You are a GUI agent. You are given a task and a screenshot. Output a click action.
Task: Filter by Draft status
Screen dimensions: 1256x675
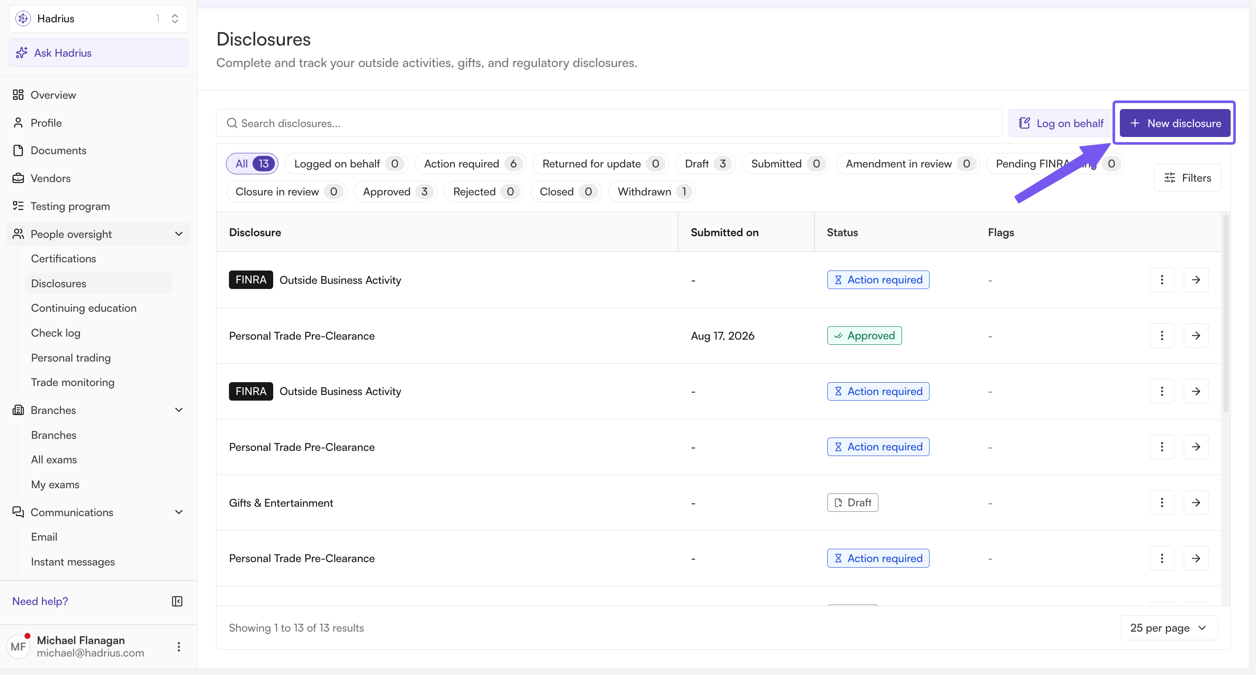pyautogui.click(x=705, y=164)
